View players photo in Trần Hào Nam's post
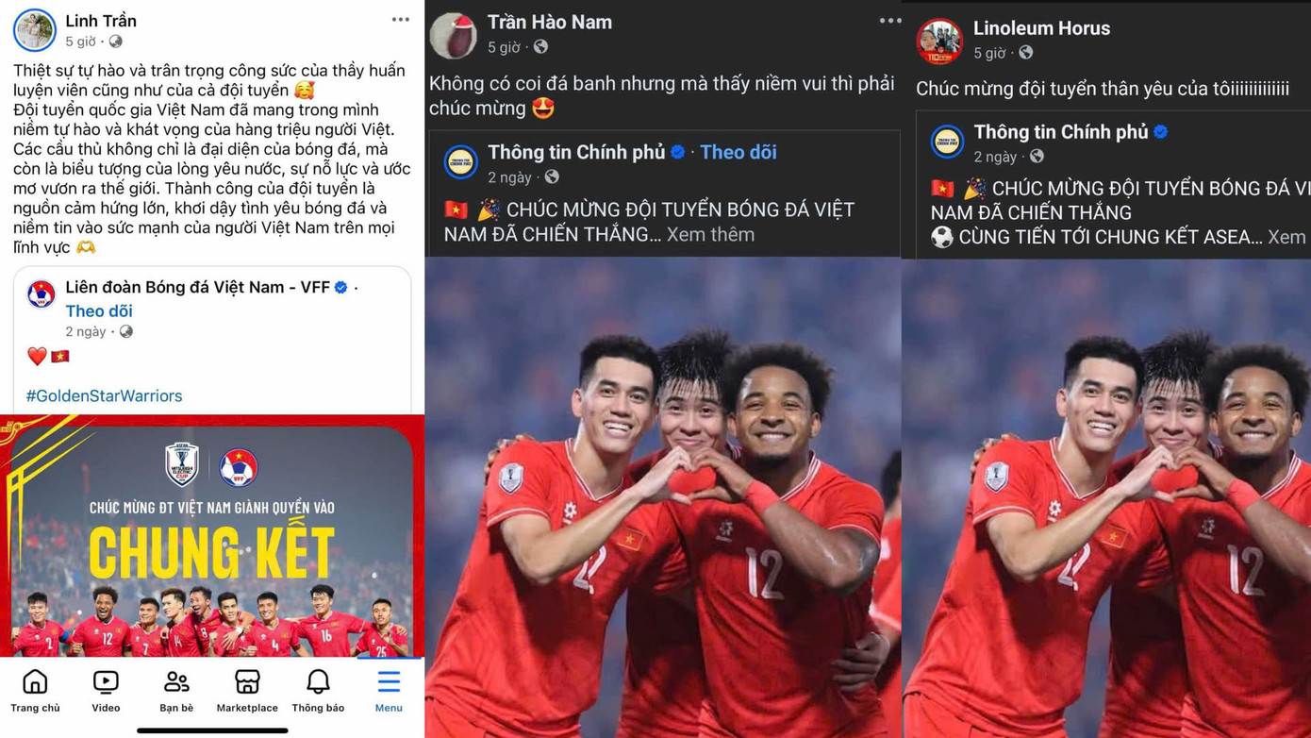Screen dimensions: 1311x738 pyautogui.click(x=663, y=497)
